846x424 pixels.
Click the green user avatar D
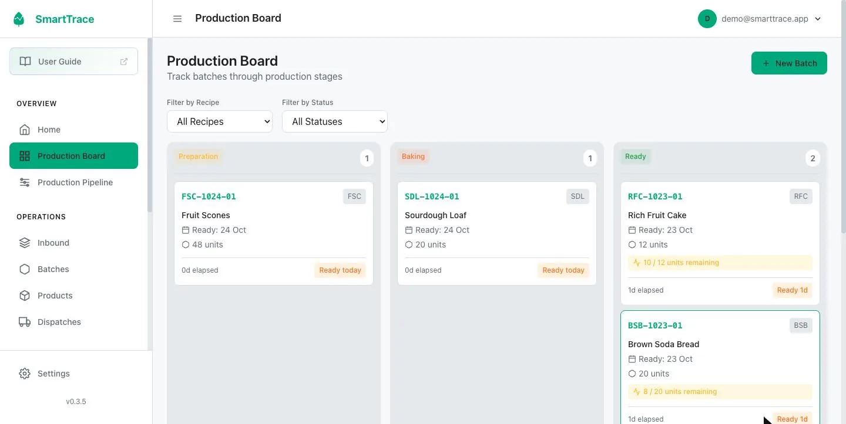(x=707, y=19)
